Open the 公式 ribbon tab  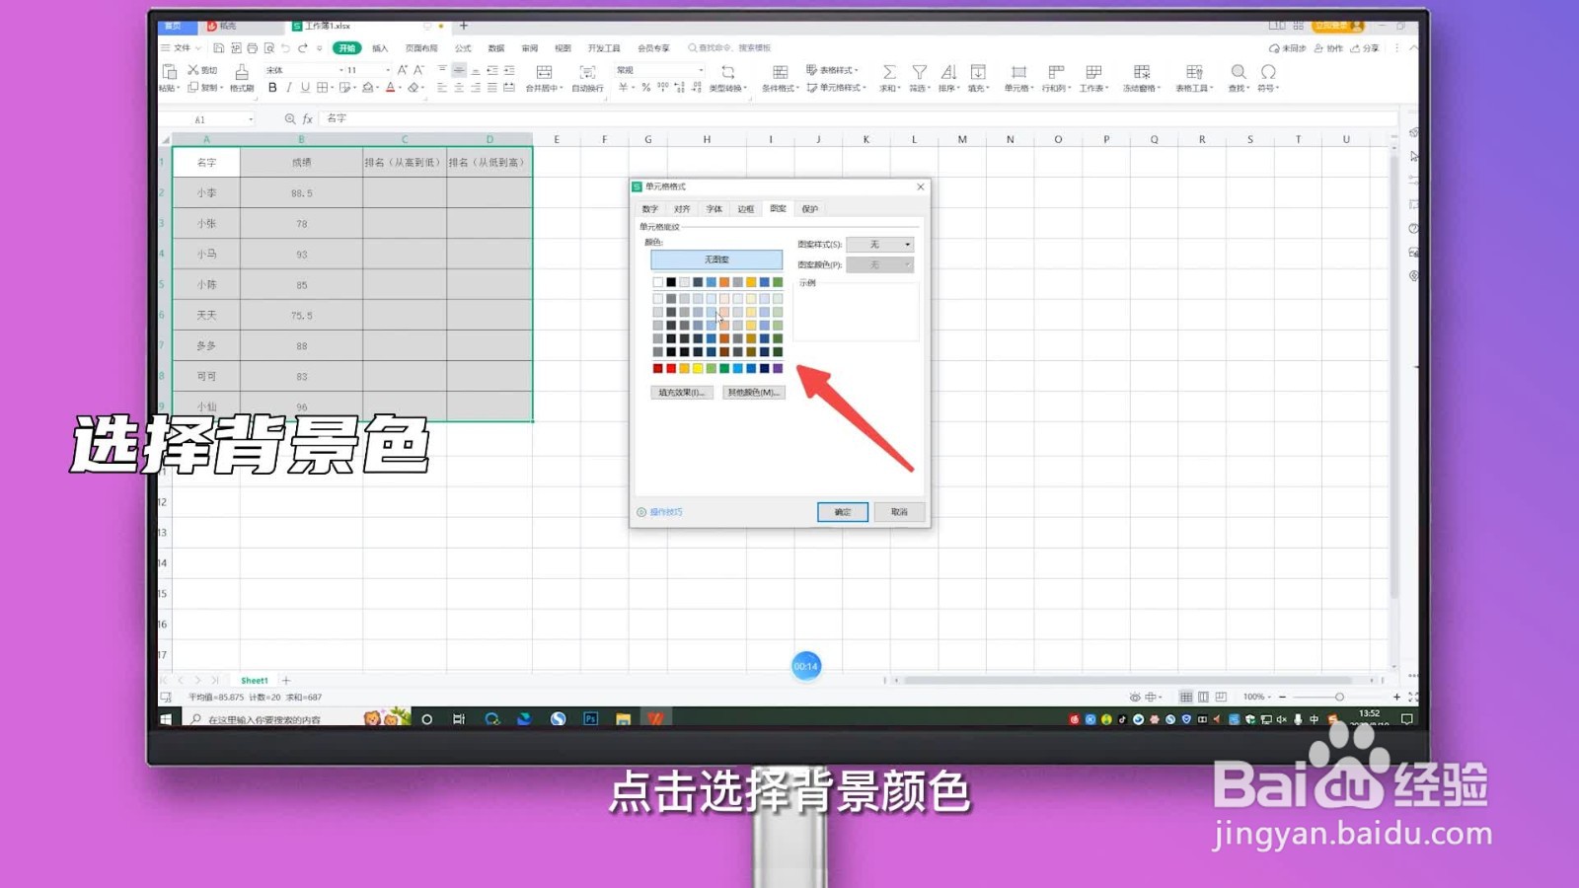tap(463, 47)
